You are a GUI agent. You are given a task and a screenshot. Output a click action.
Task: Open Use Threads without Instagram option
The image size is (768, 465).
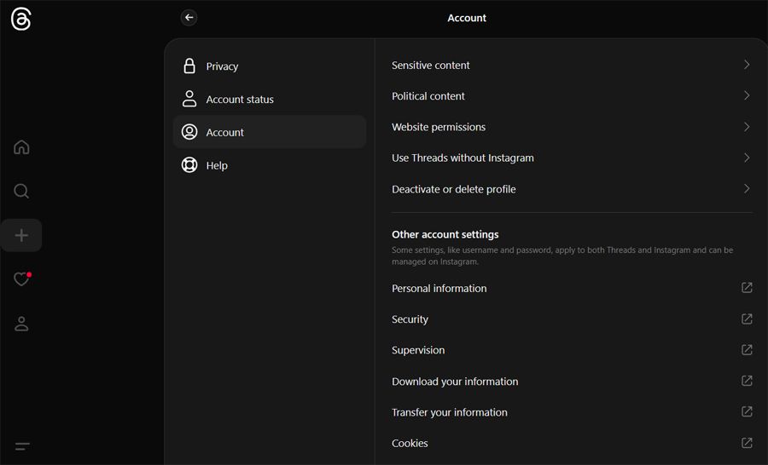coord(463,158)
